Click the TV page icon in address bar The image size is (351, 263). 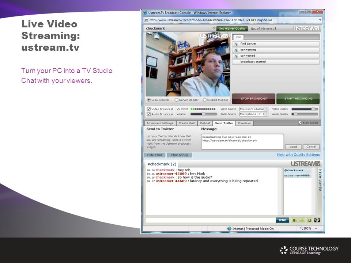(146, 20)
